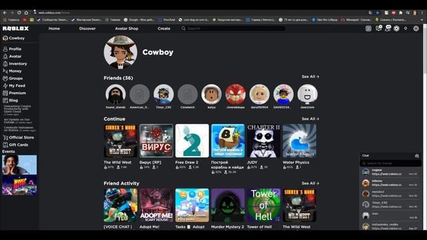Open the Official Store cart icon
This screenshot has height=240, width=427.
[5, 137]
